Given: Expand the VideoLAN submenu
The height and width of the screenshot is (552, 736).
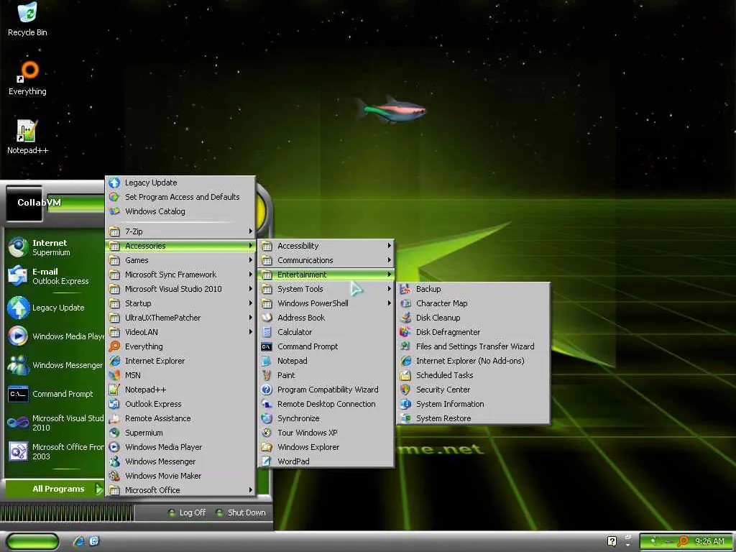Looking at the screenshot, I should point(180,332).
